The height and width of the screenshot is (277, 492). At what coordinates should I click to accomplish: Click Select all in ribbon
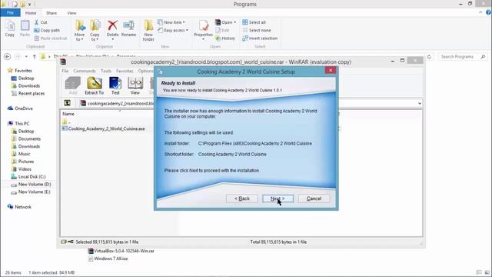click(x=254, y=22)
